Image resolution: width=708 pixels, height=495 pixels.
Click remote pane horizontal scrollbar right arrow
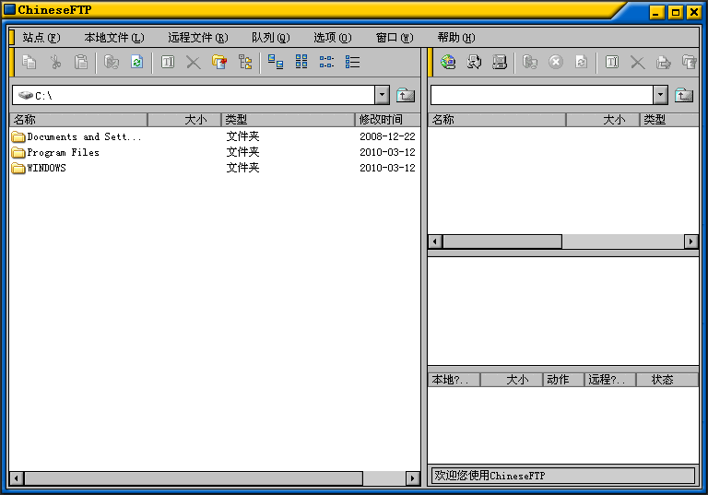[691, 242]
